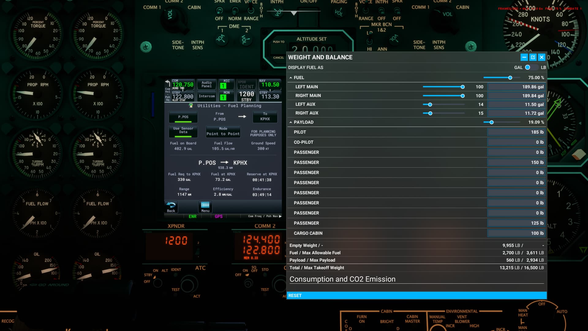Collapse the PAYLOAD section
The image size is (588, 331).
[291, 122]
